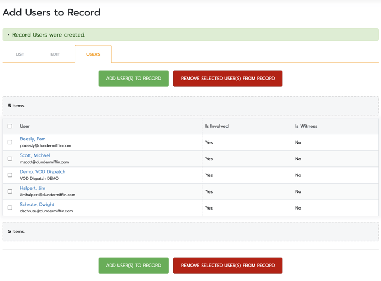Click the 5 Items count above the table
This screenshot has width=381, height=281.
click(16, 106)
